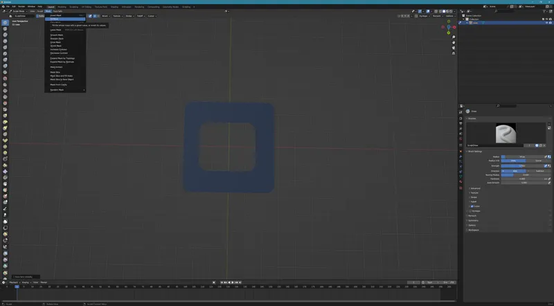Open the Texture dropdown in header
The width and height of the screenshot is (554, 306).
(x=118, y=16)
